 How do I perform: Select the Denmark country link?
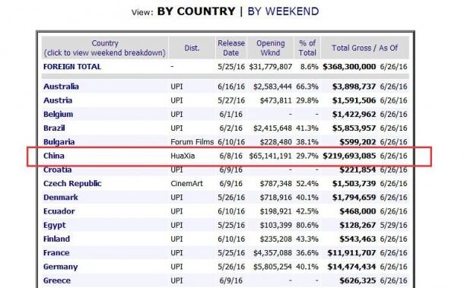point(61,198)
